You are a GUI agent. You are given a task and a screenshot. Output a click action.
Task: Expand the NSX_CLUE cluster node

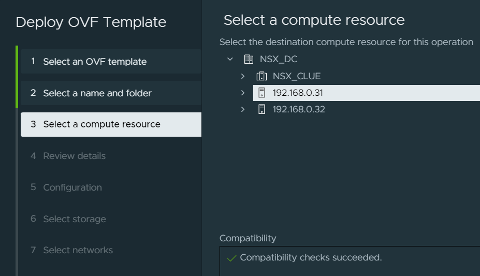coord(243,76)
